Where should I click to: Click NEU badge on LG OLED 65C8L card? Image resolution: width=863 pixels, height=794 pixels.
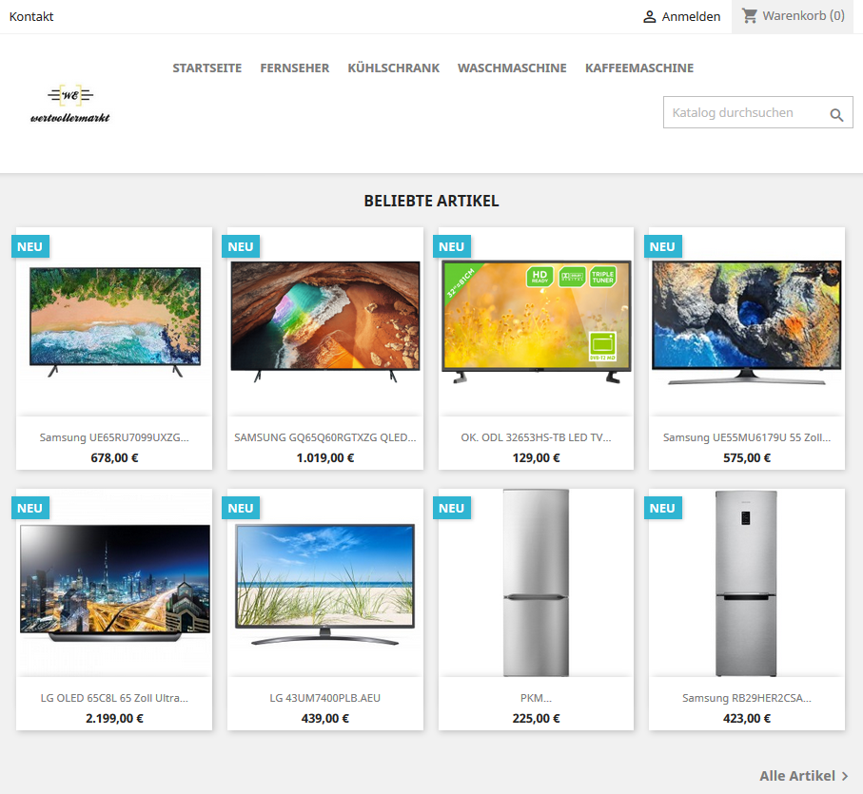click(x=30, y=508)
